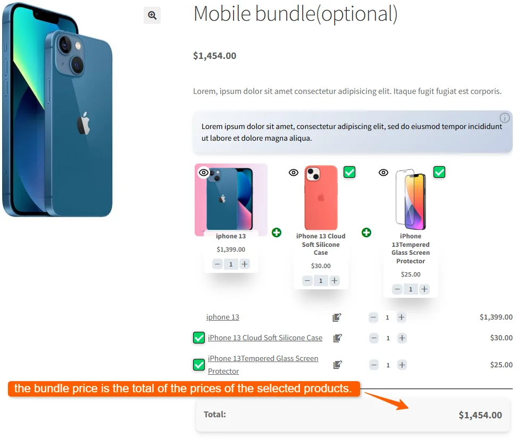The height and width of the screenshot is (447, 517).
Task: Click the info icon in the description box
Action: pos(504,118)
